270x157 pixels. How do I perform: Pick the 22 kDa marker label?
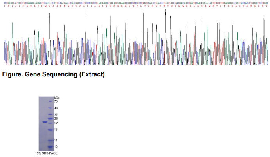(56, 123)
